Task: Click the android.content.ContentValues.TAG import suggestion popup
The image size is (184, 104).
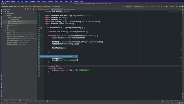Action: [x=58, y=57]
